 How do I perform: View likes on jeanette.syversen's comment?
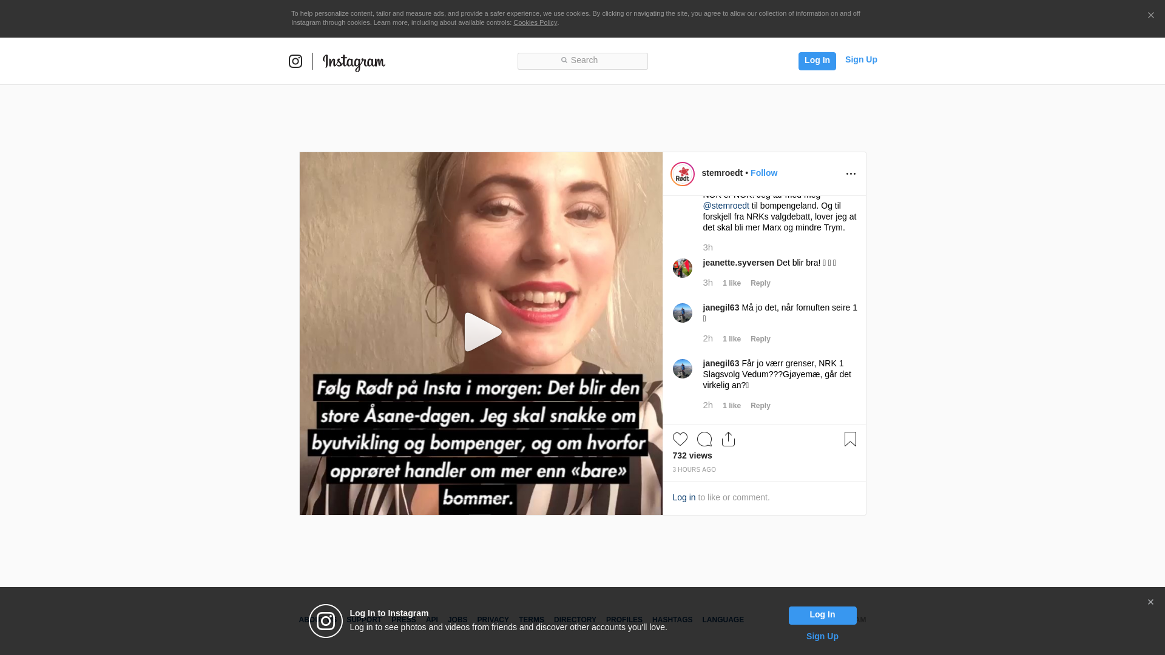click(x=732, y=283)
